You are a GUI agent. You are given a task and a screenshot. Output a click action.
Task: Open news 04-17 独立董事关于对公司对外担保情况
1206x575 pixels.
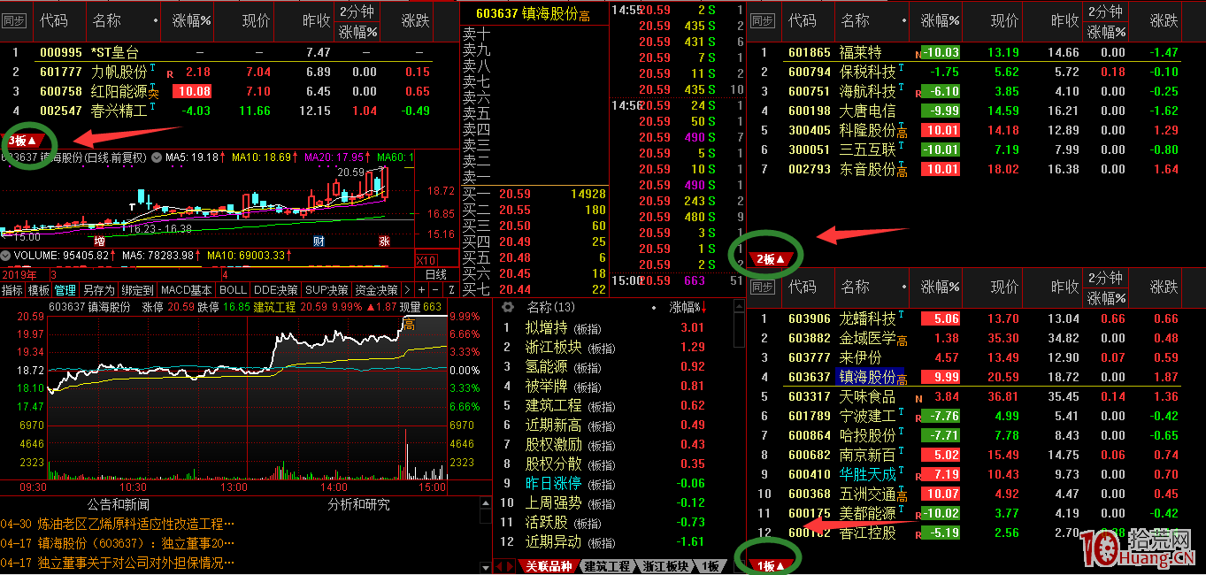pos(118,563)
